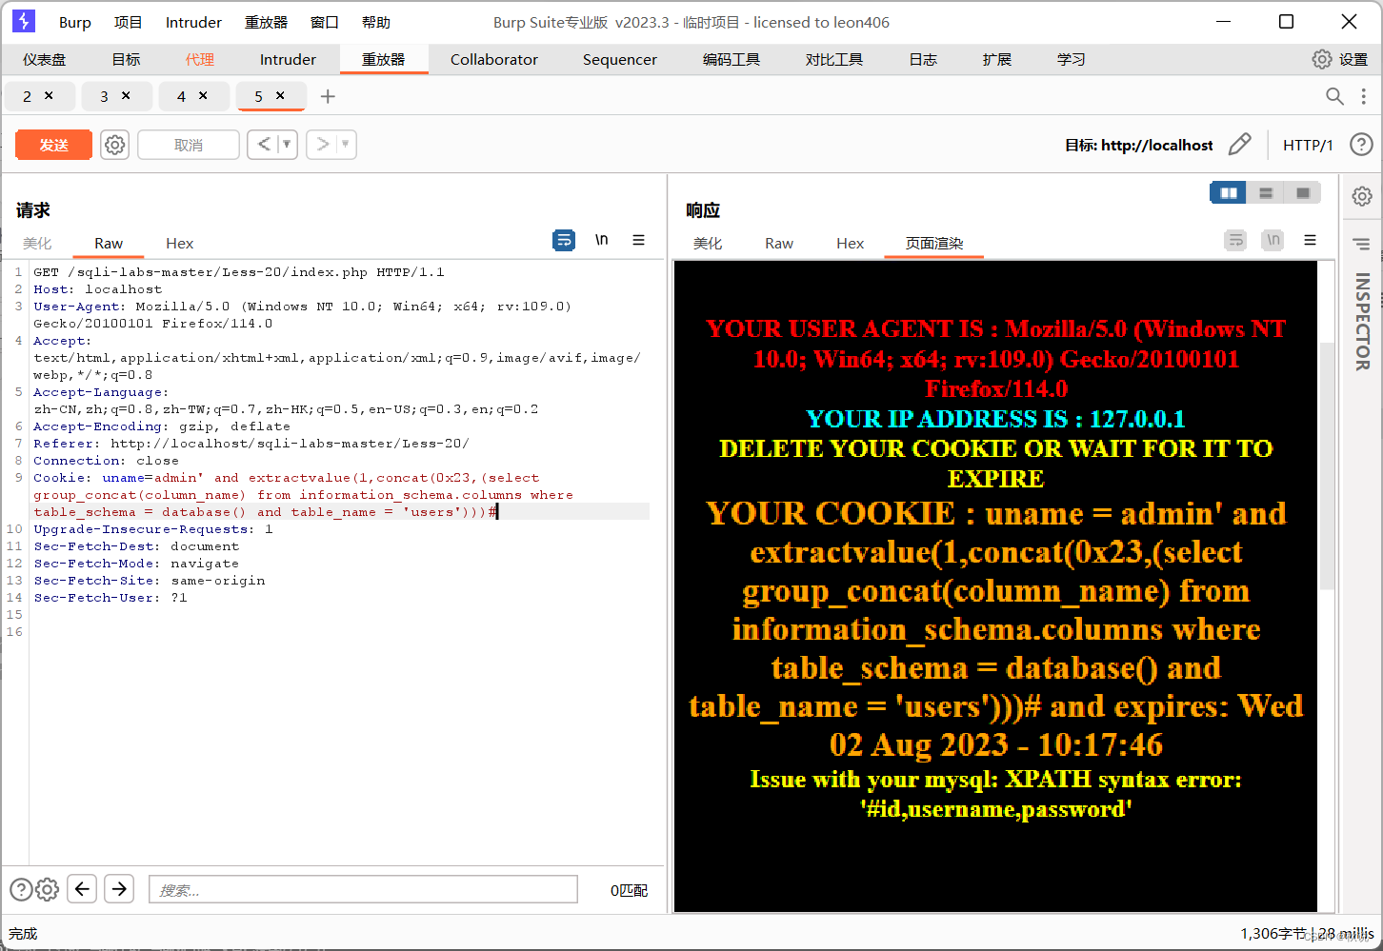
Task: Open the three-dot tab options menu
Action: coord(1364,96)
